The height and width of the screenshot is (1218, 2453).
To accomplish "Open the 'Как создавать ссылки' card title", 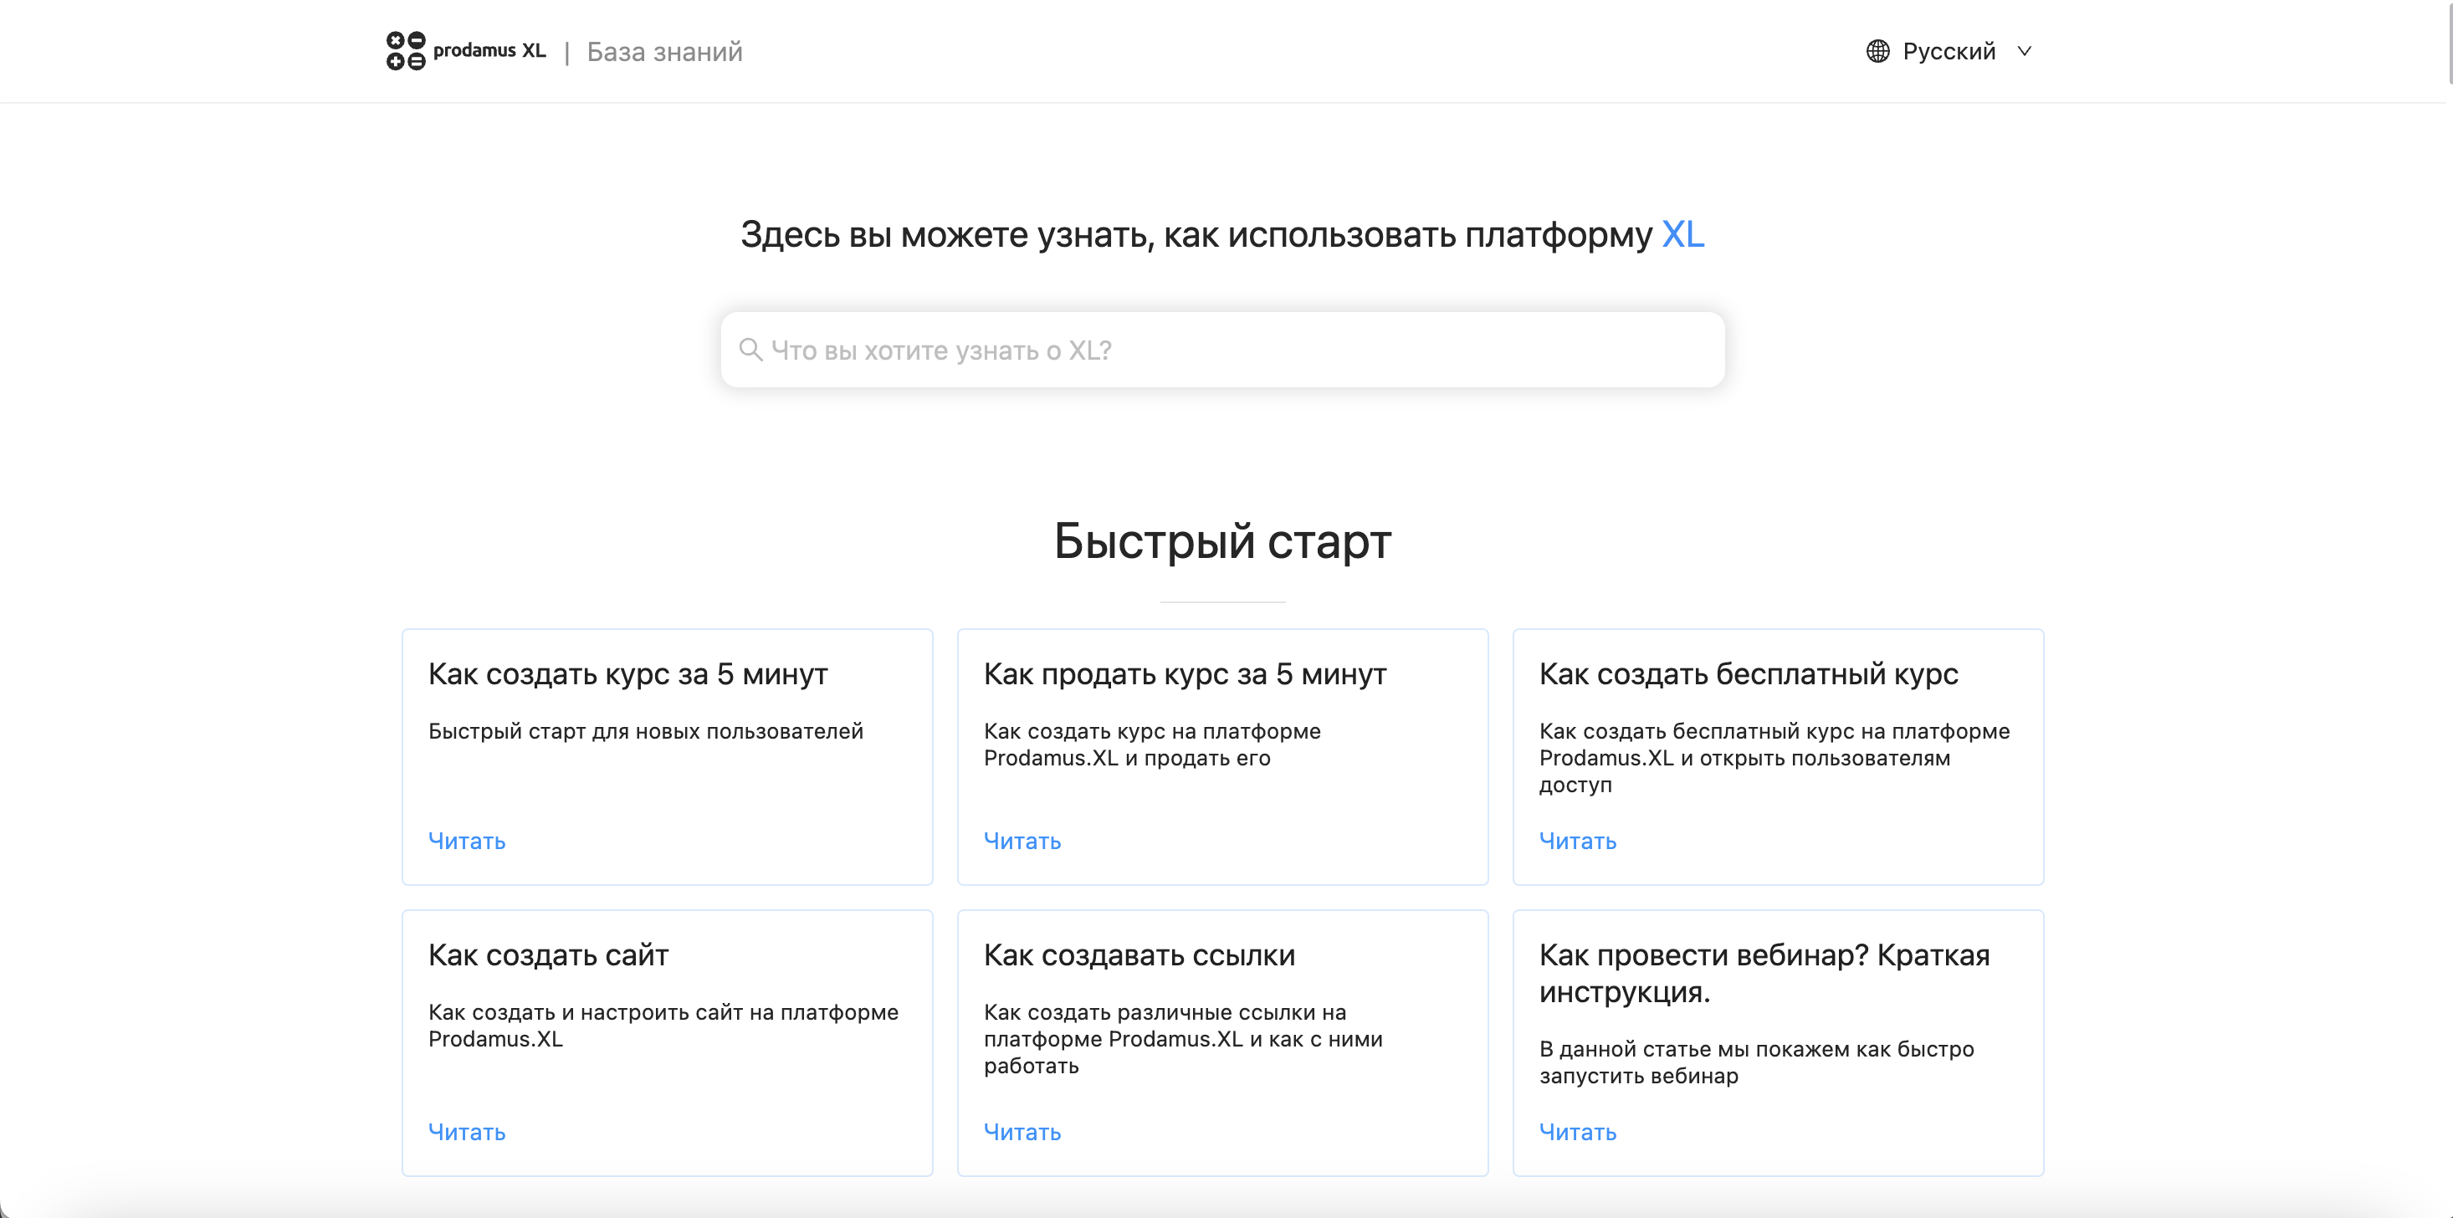I will click(1139, 954).
